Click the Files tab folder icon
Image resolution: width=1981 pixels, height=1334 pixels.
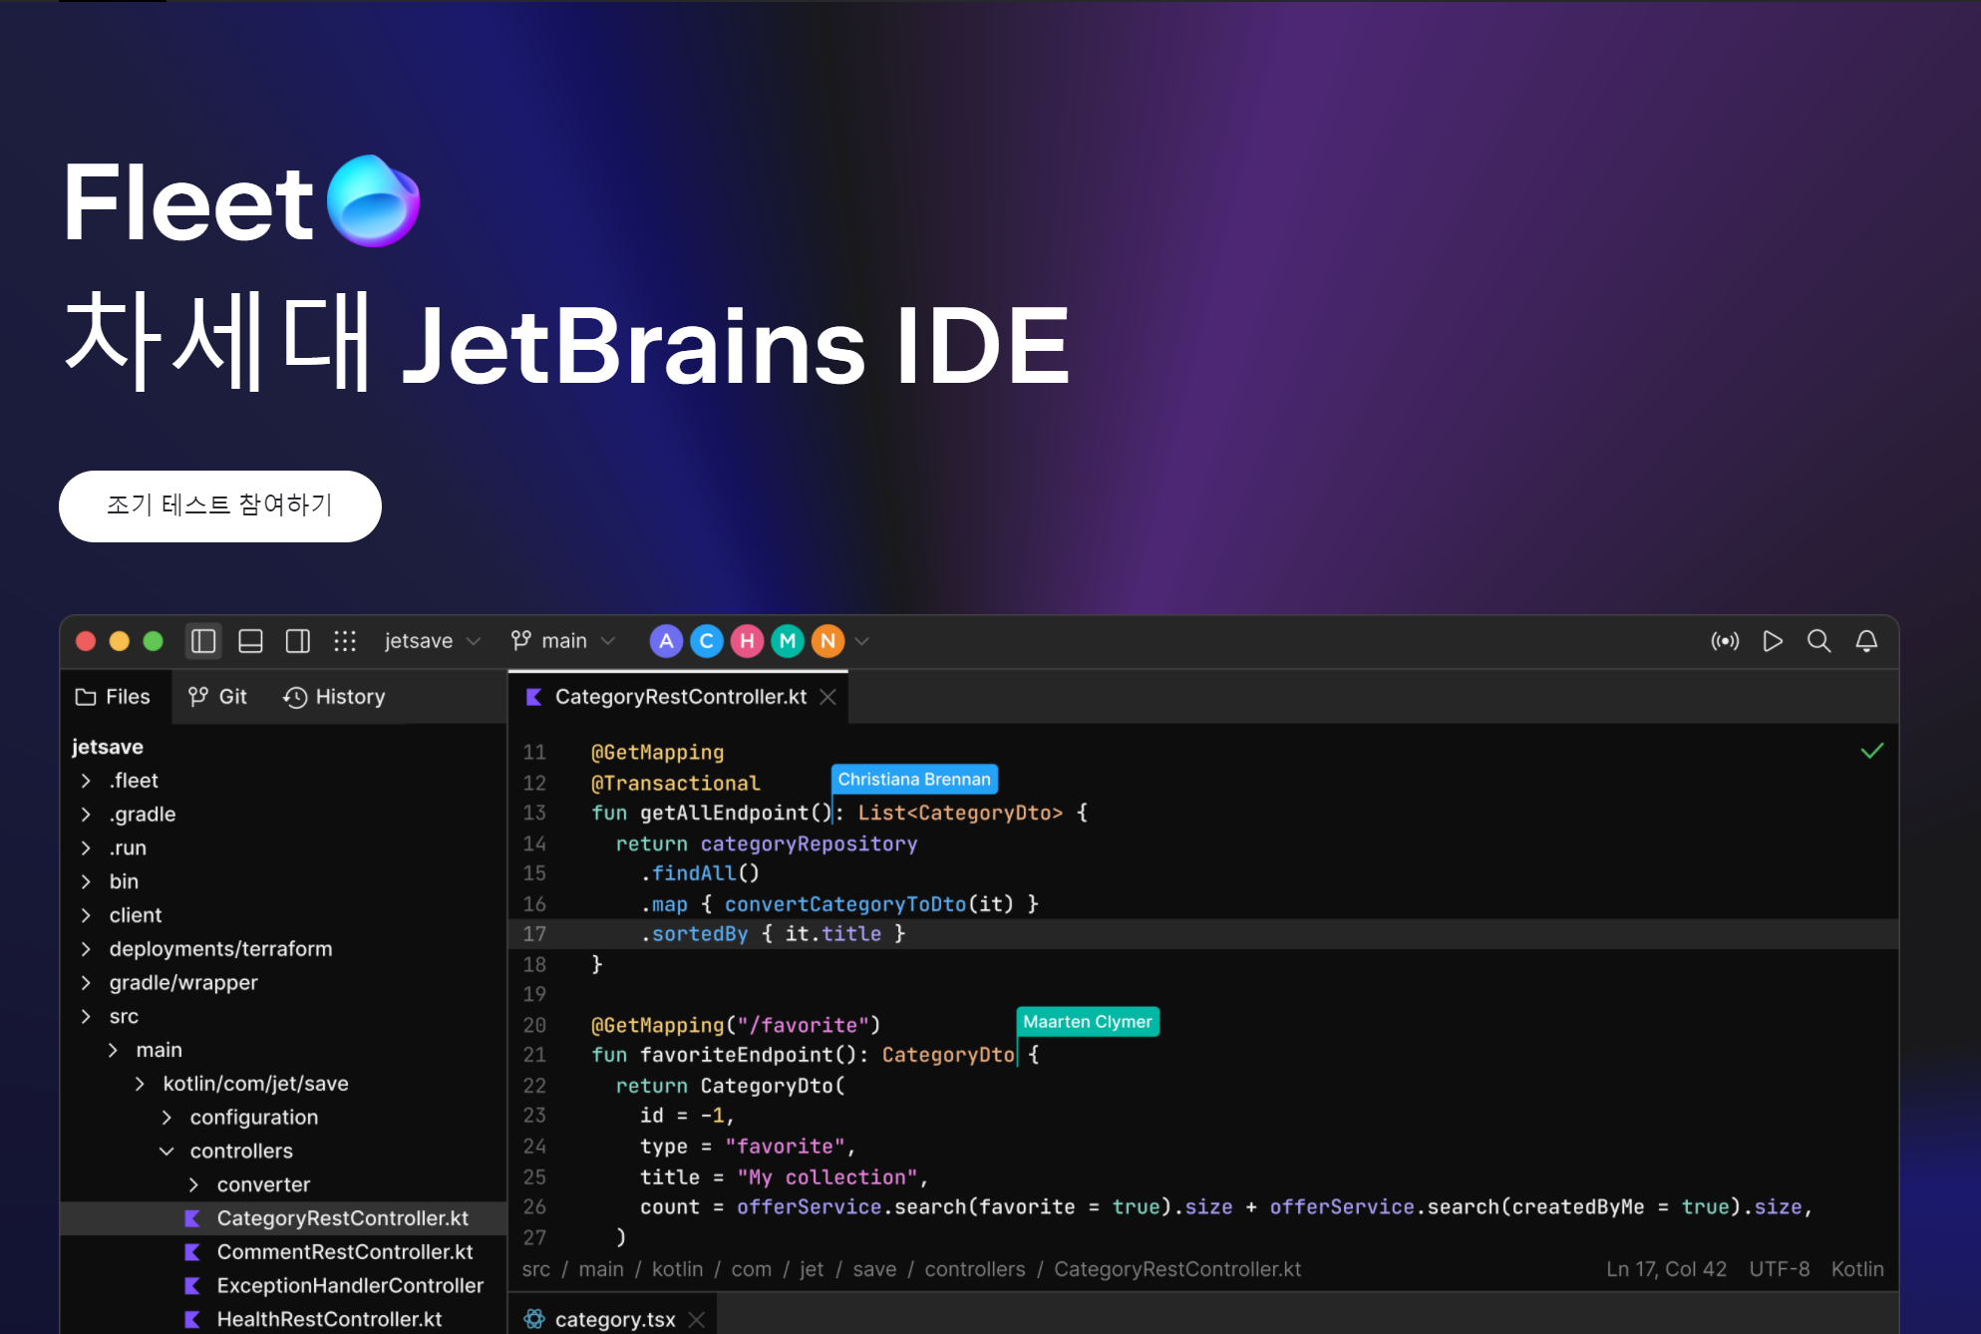coord(86,697)
